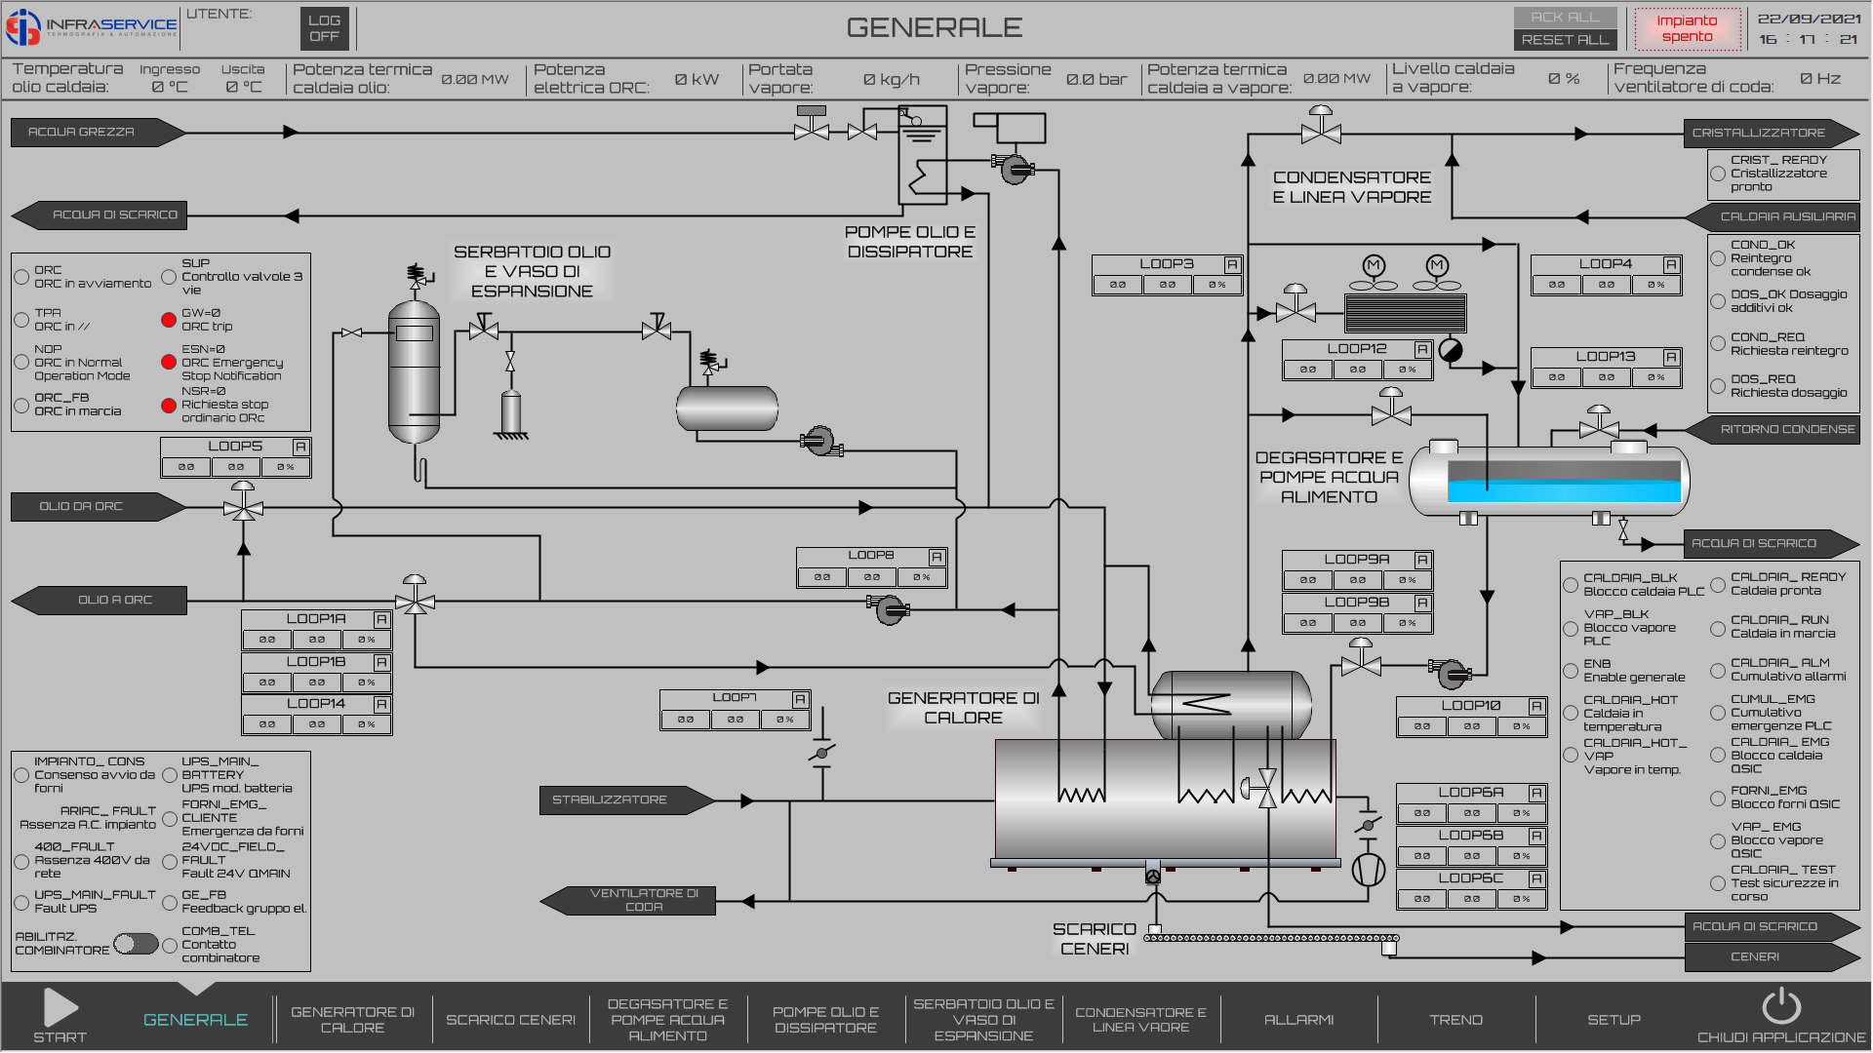The width and height of the screenshot is (1873, 1053).
Task: Select the valve above LOOP10 pump line
Action: tap(1361, 660)
